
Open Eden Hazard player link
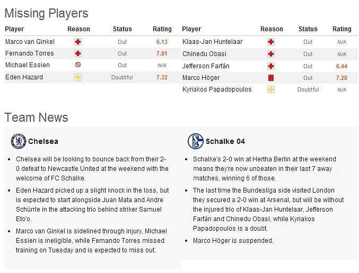[x=24, y=77]
